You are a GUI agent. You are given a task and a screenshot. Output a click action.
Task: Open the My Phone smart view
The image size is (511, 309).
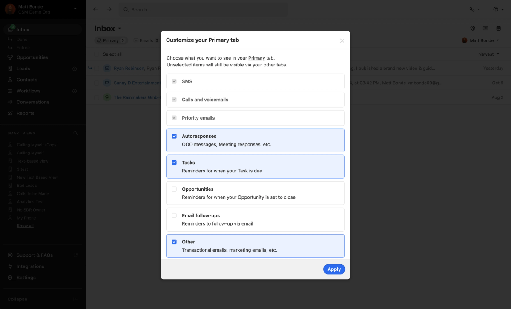pyautogui.click(x=26, y=218)
